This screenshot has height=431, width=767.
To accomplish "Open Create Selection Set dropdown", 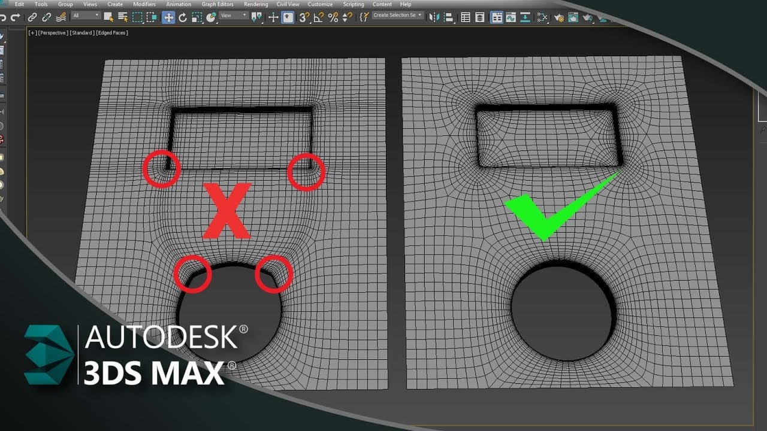I will pos(397,15).
